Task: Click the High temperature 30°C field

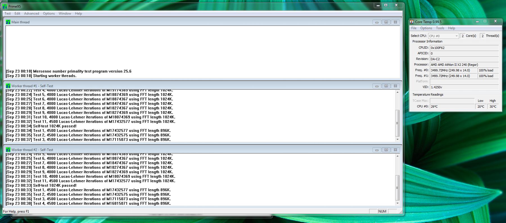Action: click(493, 107)
